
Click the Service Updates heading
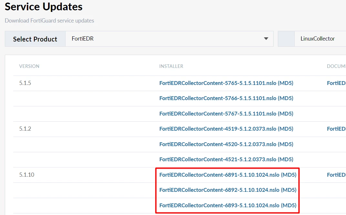click(x=44, y=6)
